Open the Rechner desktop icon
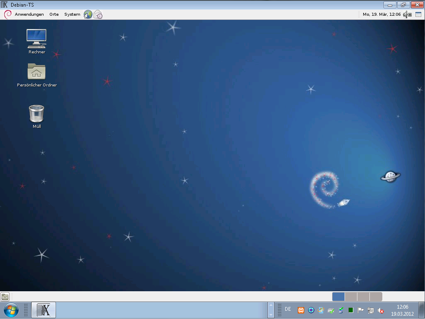Viewport: 425px width, 319px height. pos(36,38)
